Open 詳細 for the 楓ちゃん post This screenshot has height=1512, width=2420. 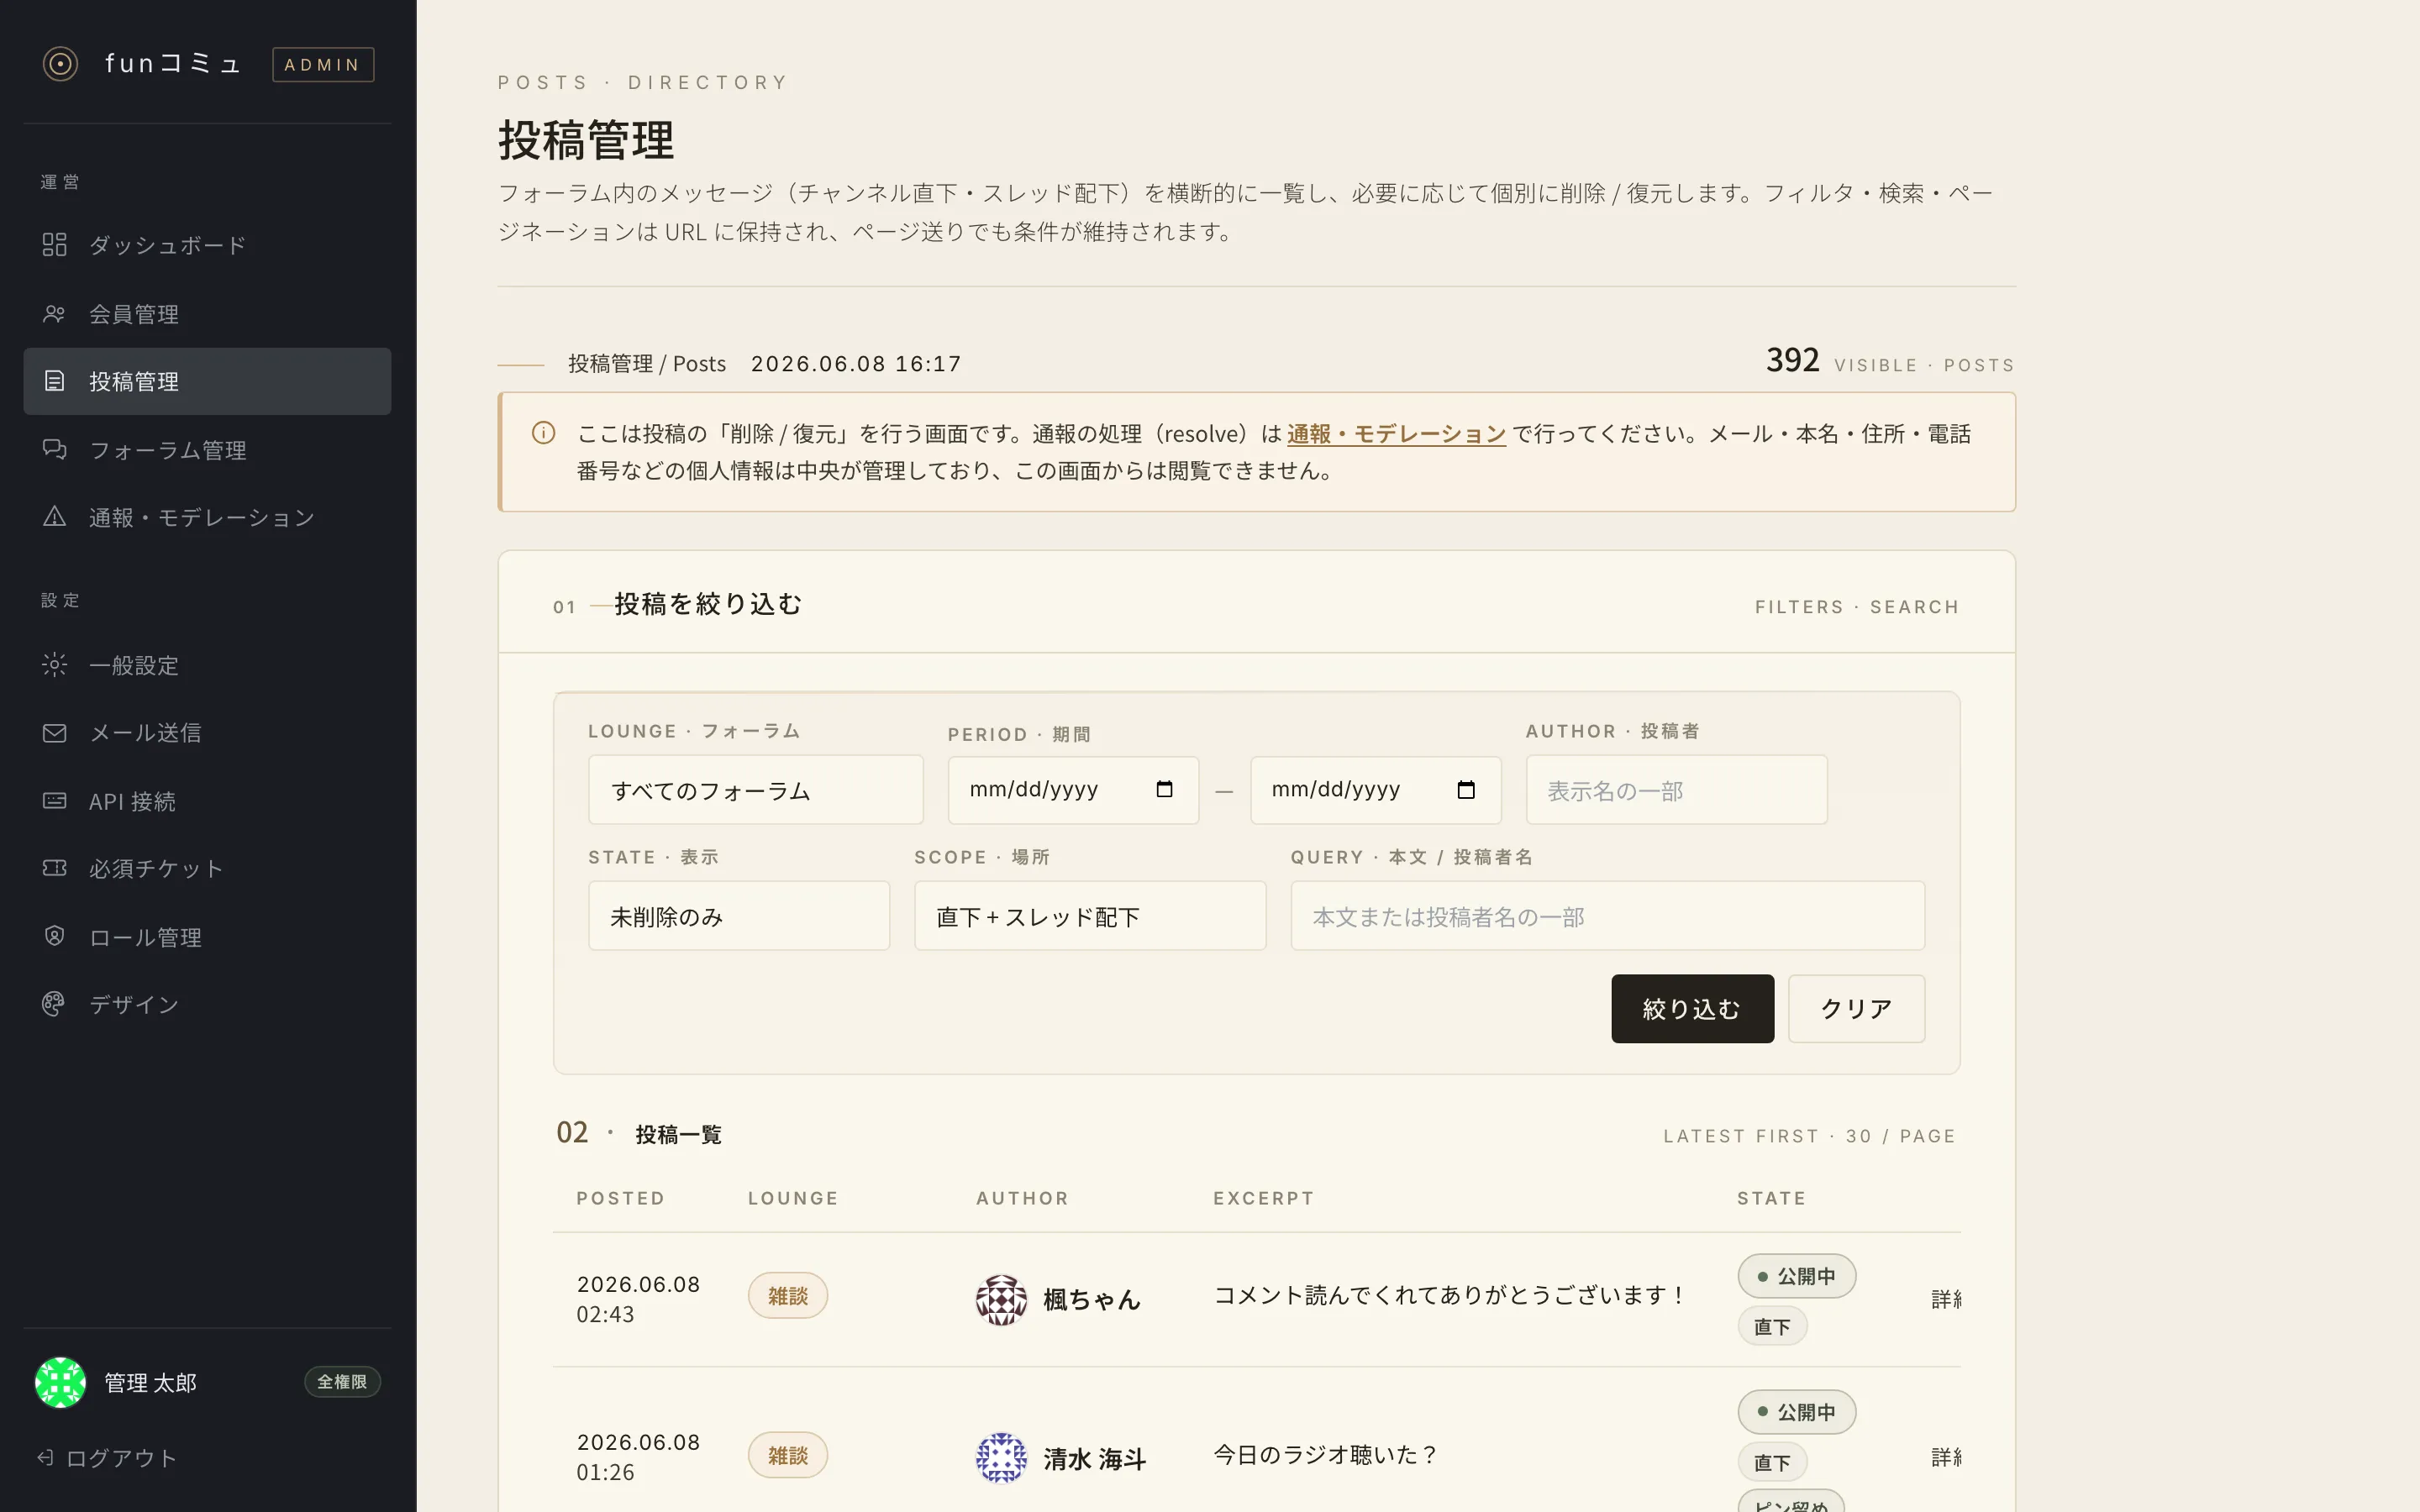[x=1946, y=1299]
